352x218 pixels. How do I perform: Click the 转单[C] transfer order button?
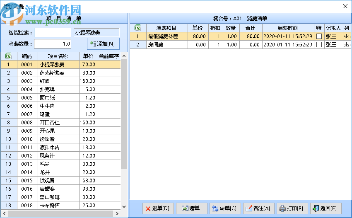click(x=225, y=208)
